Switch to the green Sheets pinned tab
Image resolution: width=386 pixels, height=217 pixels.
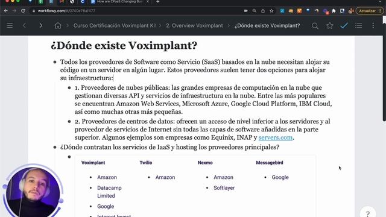(40, 2)
